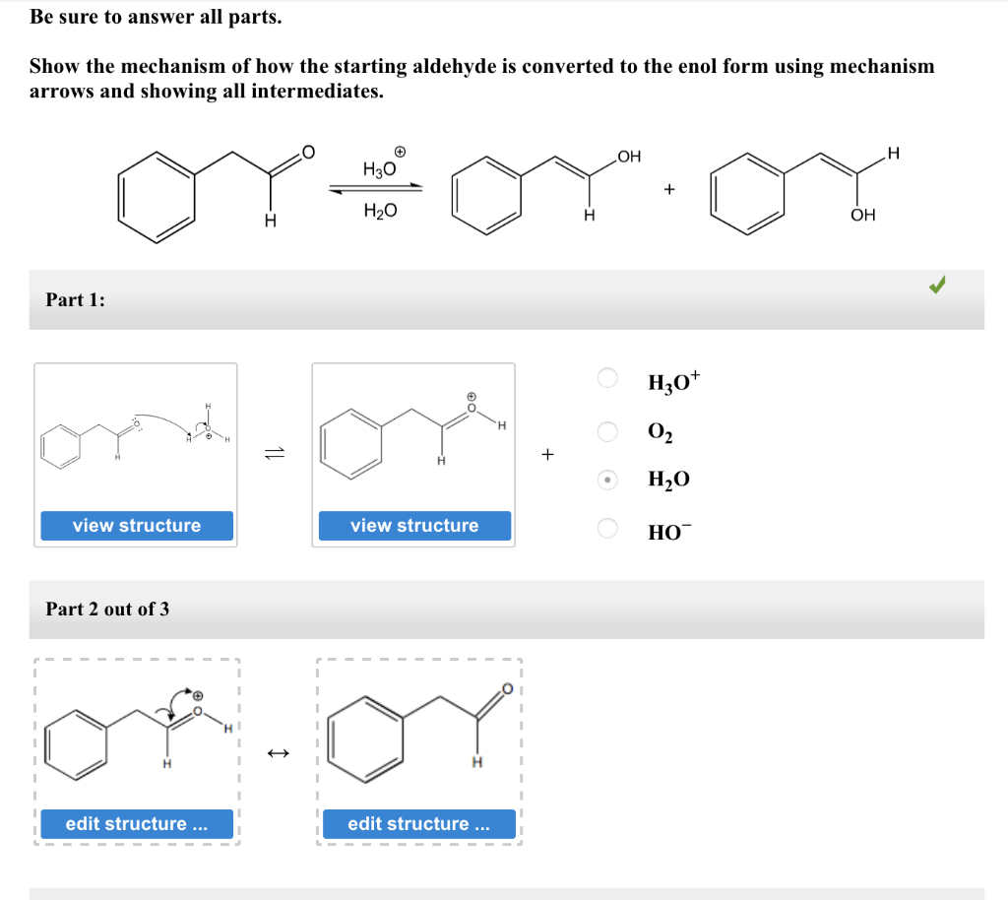Image resolution: width=1008 pixels, height=900 pixels.
Task: Open the first view structure panel
Action: pos(136,525)
